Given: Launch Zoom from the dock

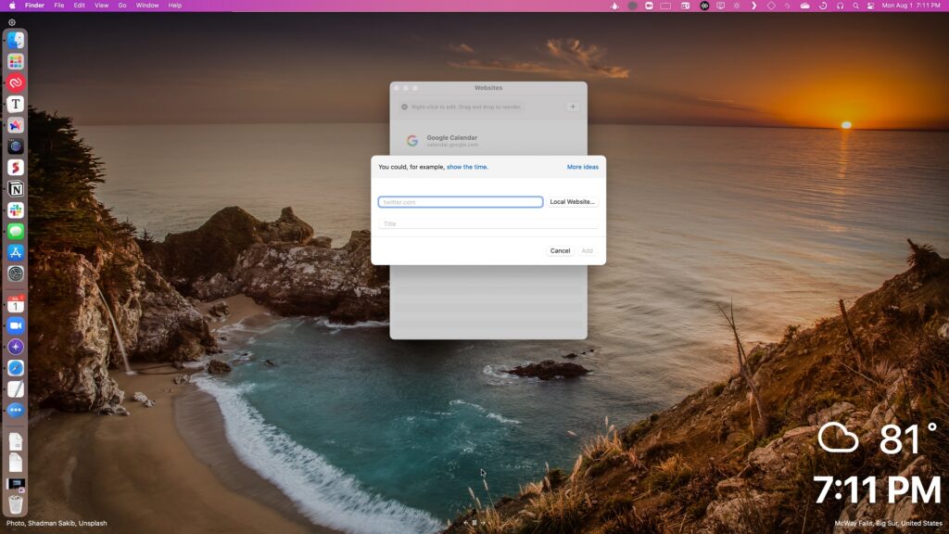Looking at the screenshot, I should (x=16, y=325).
